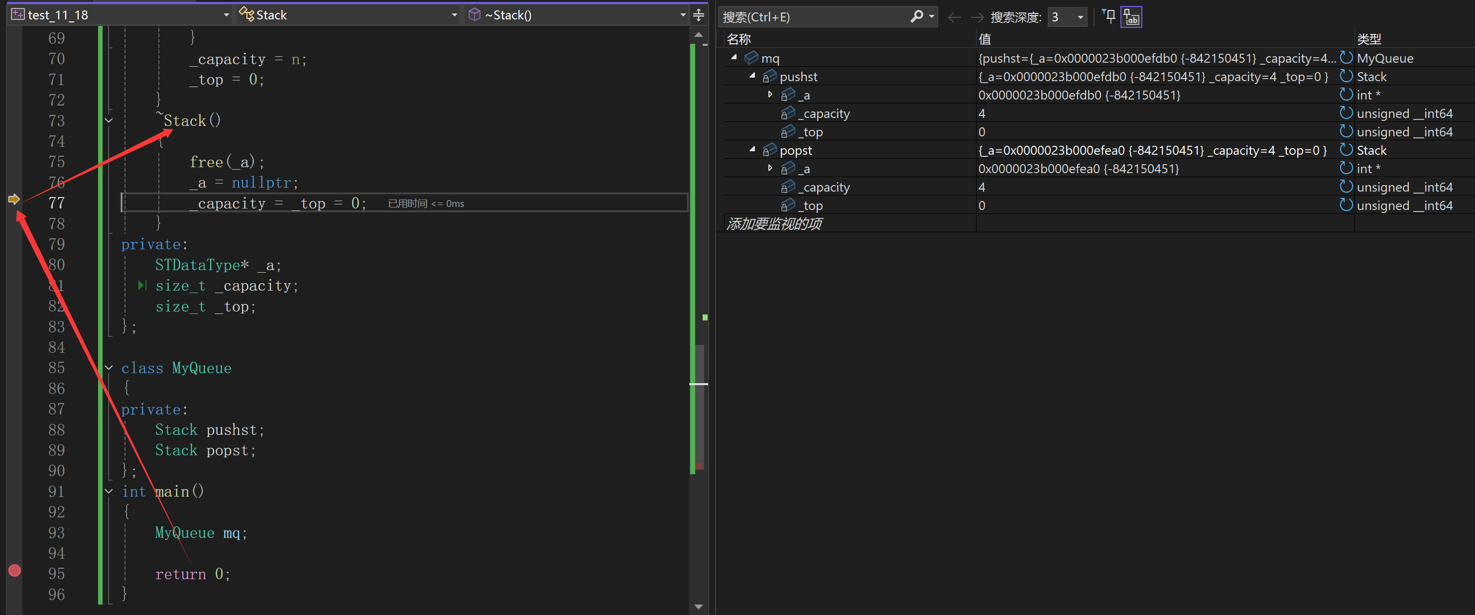This screenshot has height=615, width=1475.
Task: Open the test_11_18 project dropdown
Action: [226, 15]
